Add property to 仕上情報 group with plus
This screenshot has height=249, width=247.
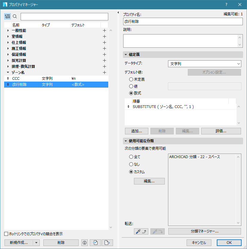104,43
